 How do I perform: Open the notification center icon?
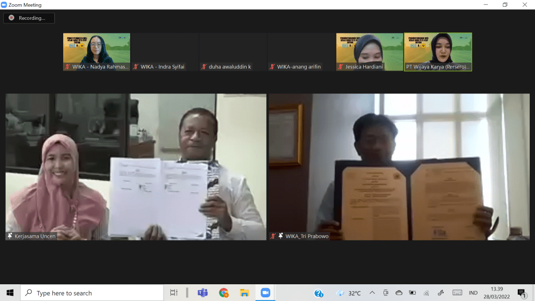pos(521,293)
